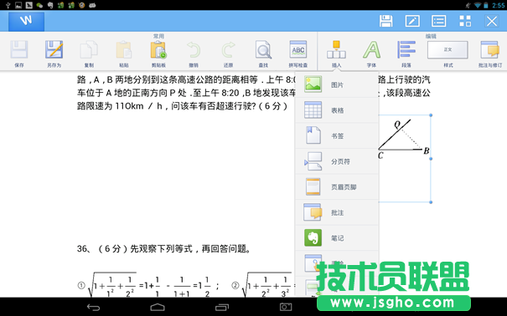Tap the Android recent apps button
This screenshot has height=316, width=507.
(222, 307)
